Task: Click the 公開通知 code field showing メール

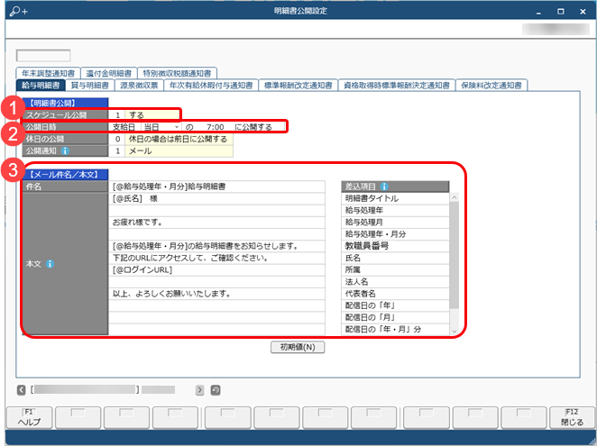Action: tap(117, 151)
